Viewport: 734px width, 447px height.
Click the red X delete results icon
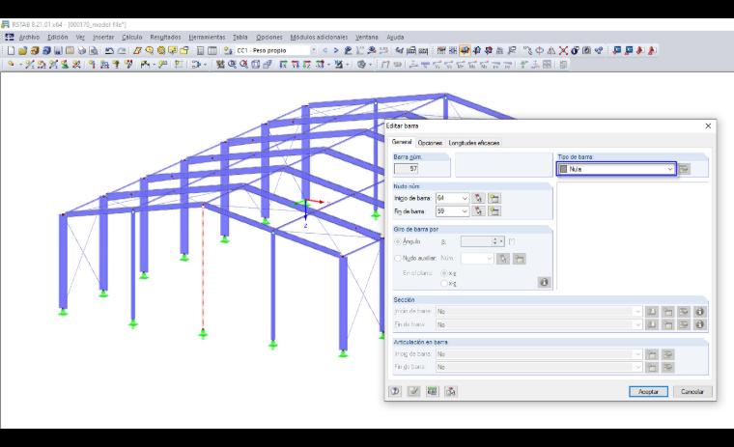[563, 50]
